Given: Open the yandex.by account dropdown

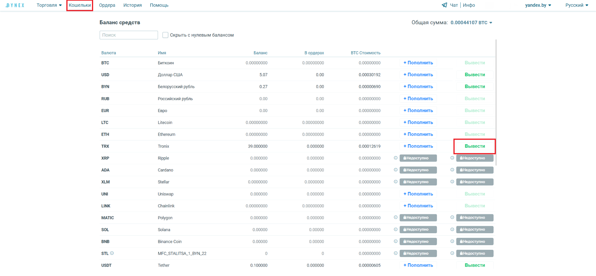Looking at the screenshot, I should (x=538, y=5).
